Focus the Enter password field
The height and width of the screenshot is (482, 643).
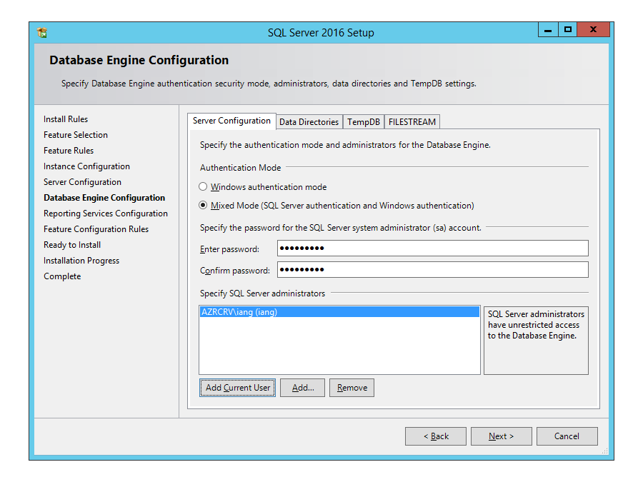point(433,248)
